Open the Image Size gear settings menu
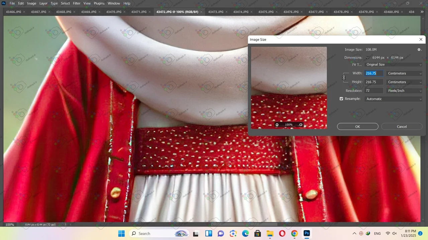 (419, 50)
